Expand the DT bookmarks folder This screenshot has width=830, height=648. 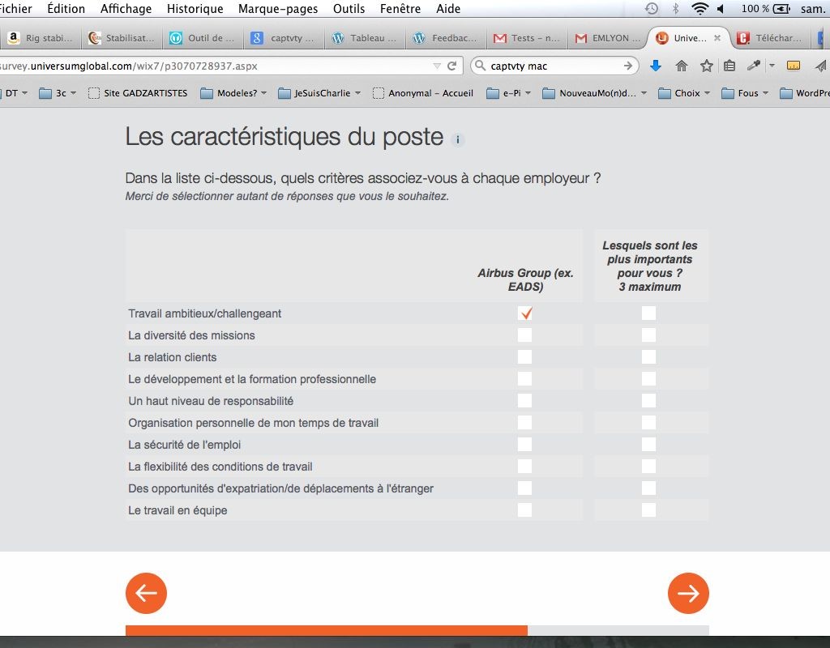(x=16, y=93)
